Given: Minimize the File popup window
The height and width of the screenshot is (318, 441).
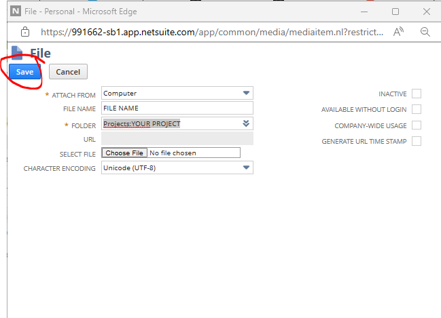Looking at the screenshot, I should pyautogui.click(x=365, y=12).
